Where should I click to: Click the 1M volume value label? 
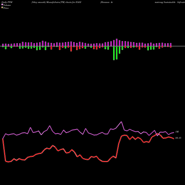point(177,132)
